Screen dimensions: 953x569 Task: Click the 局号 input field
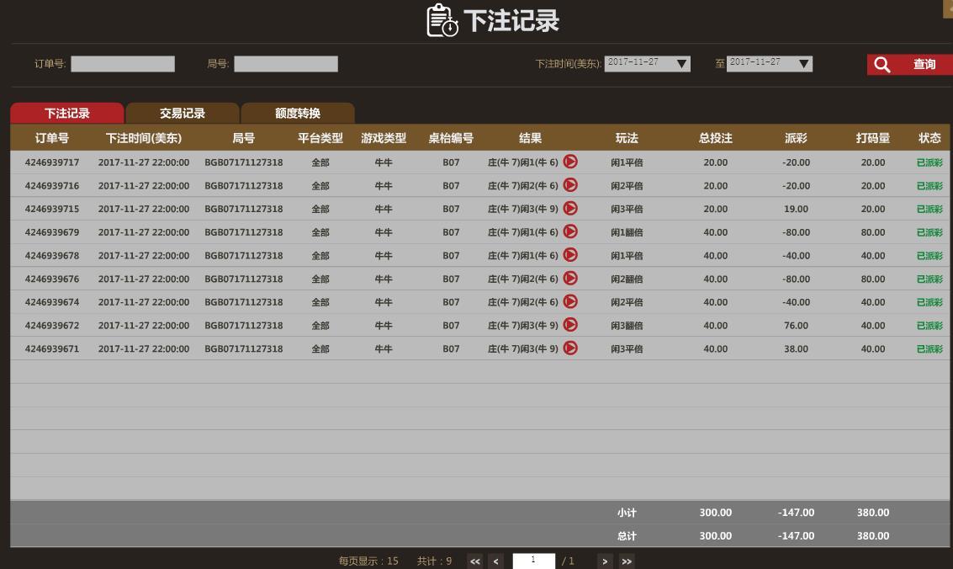286,64
